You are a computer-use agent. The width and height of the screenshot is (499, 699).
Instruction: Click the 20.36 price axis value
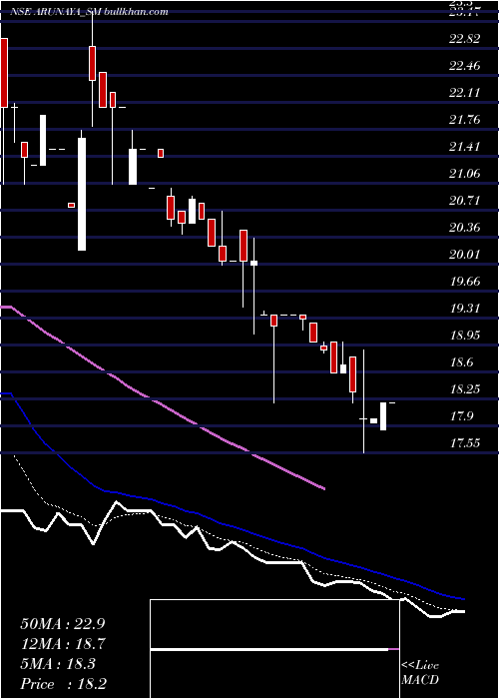[x=465, y=228]
